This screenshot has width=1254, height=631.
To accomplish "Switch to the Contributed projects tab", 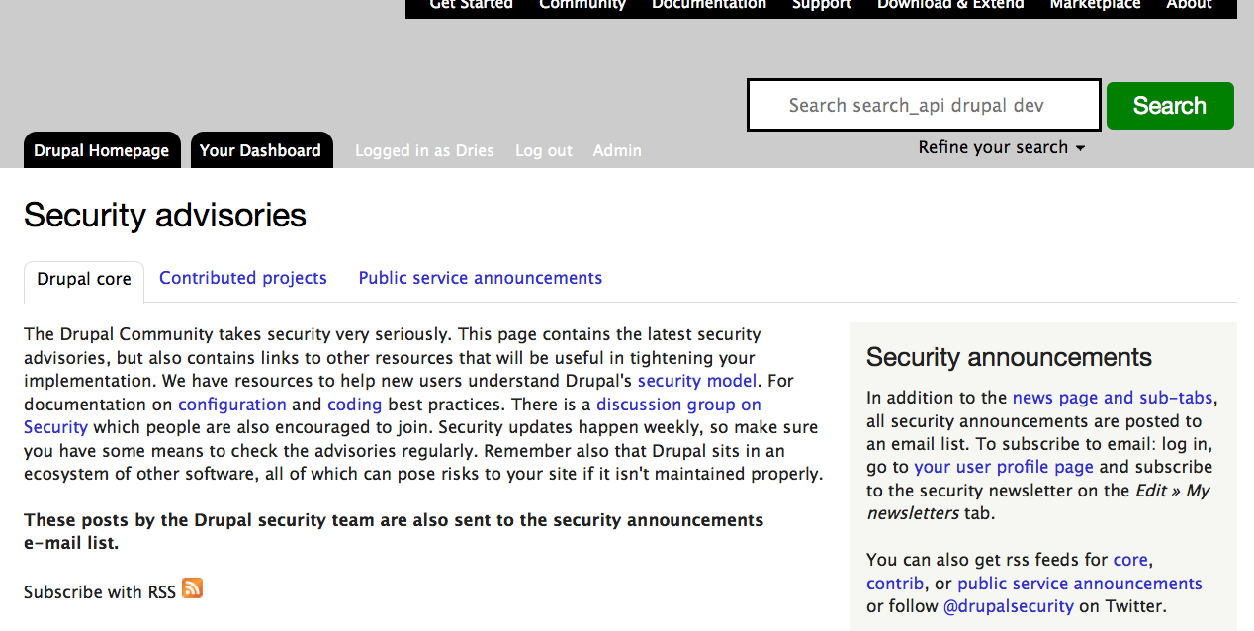I will [243, 278].
